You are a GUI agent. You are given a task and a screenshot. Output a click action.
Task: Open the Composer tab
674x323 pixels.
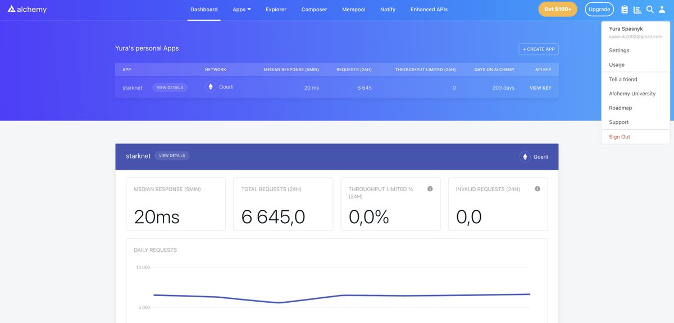tap(314, 10)
